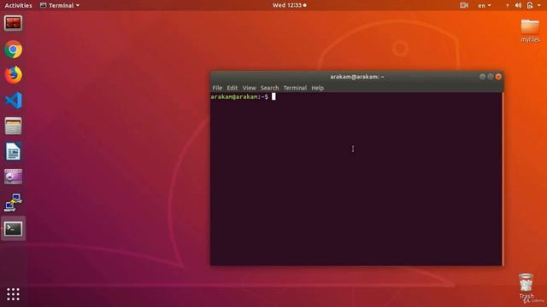
Task: Open the Edit menu in the terminal
Action: coord(232,88)
